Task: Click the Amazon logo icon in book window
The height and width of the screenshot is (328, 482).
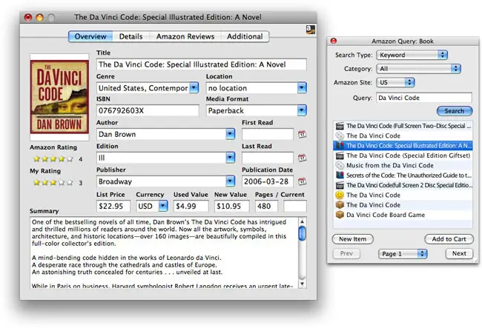Action: (311, 30)
